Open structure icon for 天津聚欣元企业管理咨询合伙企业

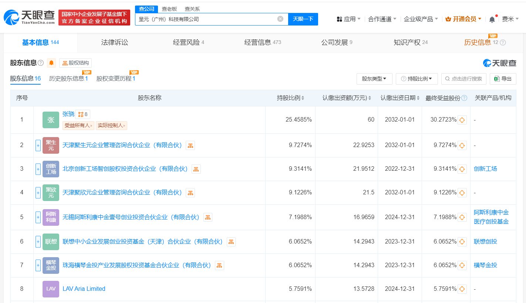tap(190, 193)
